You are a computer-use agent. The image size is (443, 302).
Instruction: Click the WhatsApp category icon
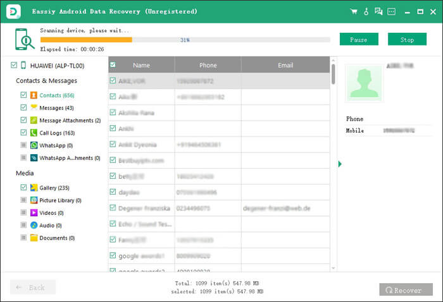(x=34, y=146)
